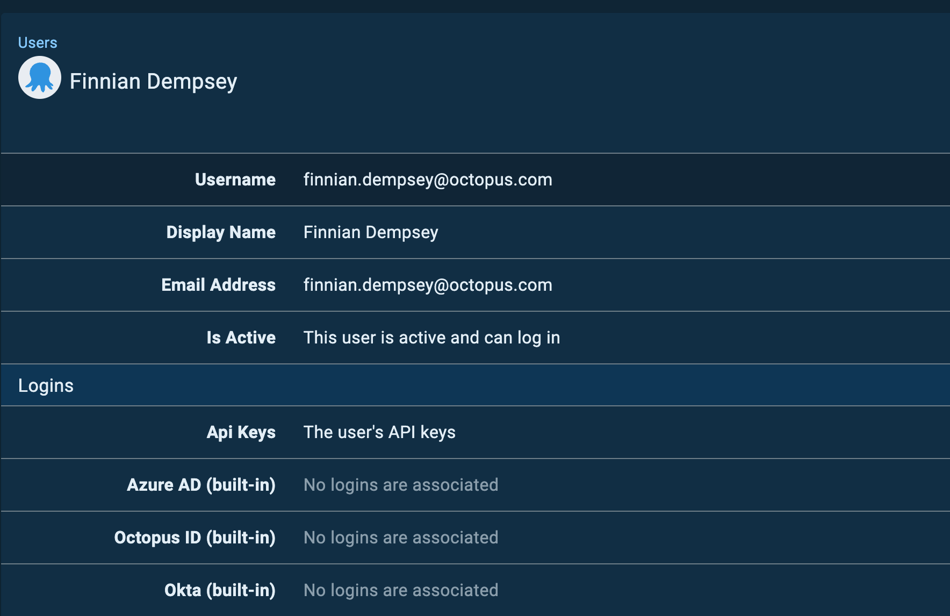This screenshot has height=616, width=950.
Task: Click the Api Keys label
Action: [x=241, y=432]
